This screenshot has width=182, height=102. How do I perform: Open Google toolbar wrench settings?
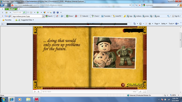tap(168, 16)
